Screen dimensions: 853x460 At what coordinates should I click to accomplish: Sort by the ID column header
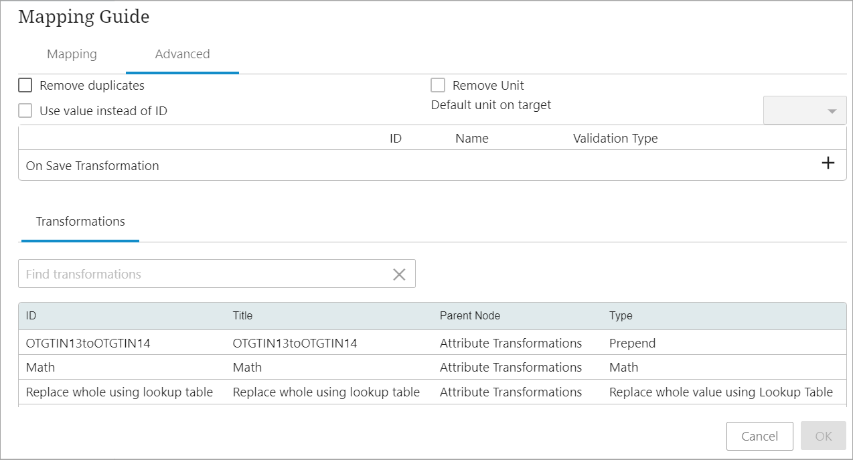pyautogui.click(x=31, y=316)
